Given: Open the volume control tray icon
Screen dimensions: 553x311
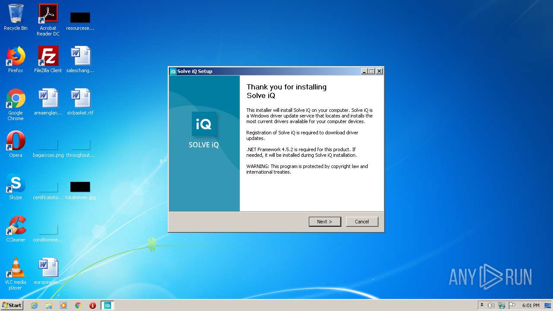Looking at the screenshot, I should coord(491,305).
